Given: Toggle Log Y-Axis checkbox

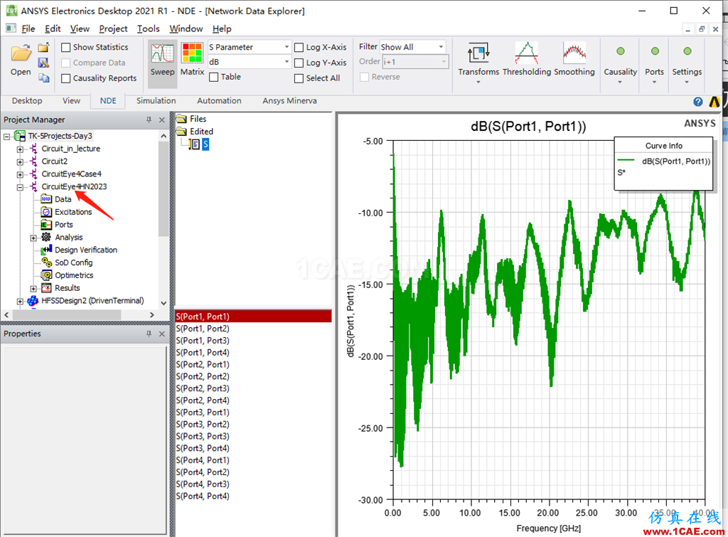Looking at the screenshot, I should point(299,63).
